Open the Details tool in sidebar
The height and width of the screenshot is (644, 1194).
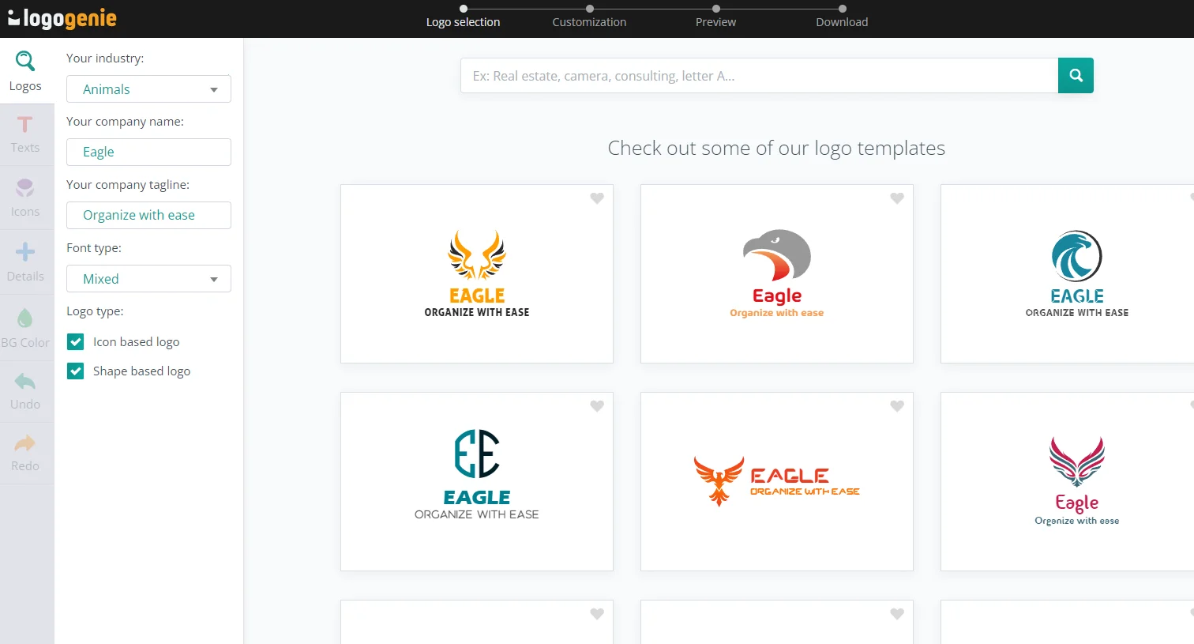pyautogui.click(x=25, y=262)
